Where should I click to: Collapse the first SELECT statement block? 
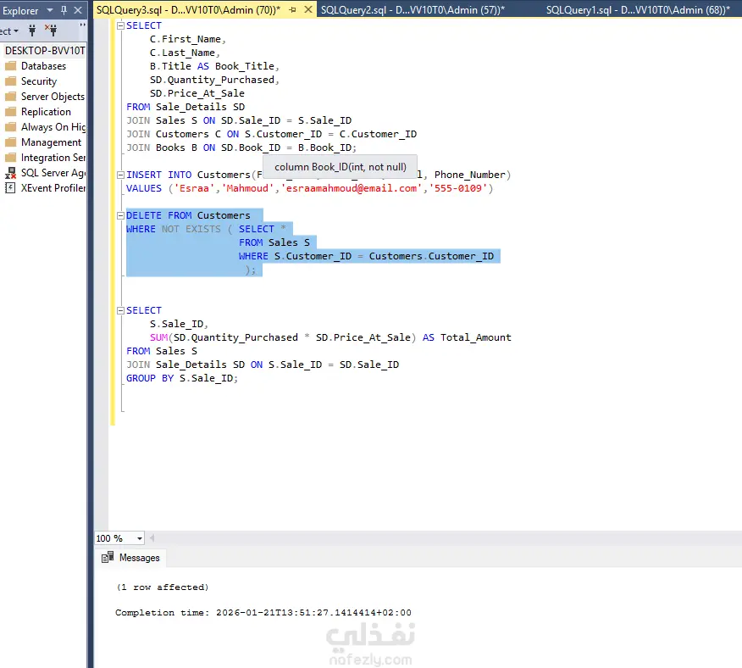point(120,25)
